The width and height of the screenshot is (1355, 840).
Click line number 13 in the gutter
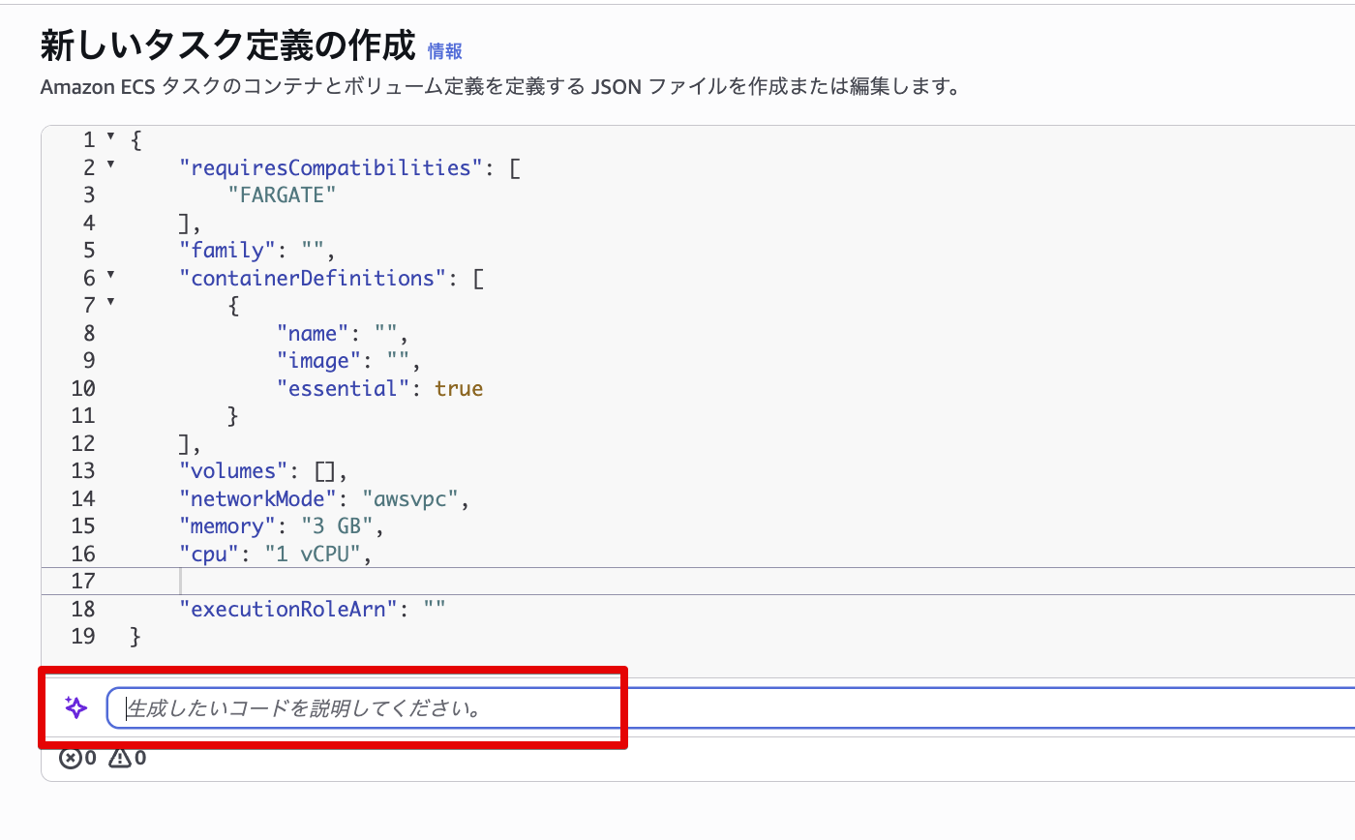click(83, 471)
